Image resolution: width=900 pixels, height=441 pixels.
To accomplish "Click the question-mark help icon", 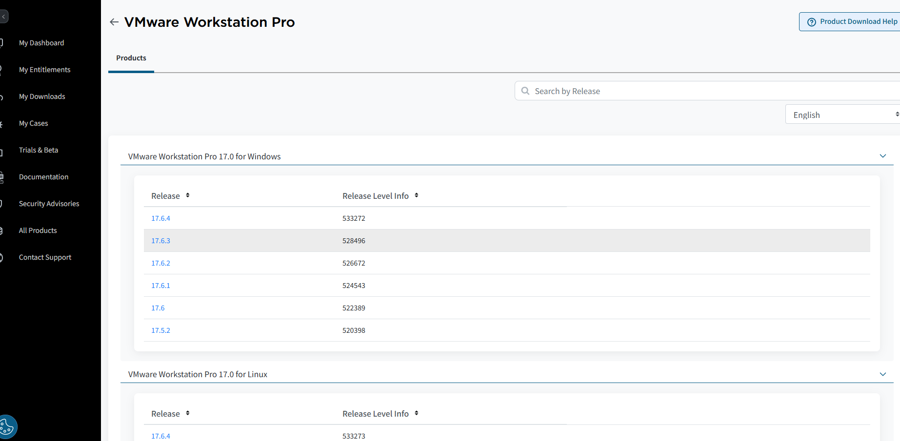I will pos(811,21).
